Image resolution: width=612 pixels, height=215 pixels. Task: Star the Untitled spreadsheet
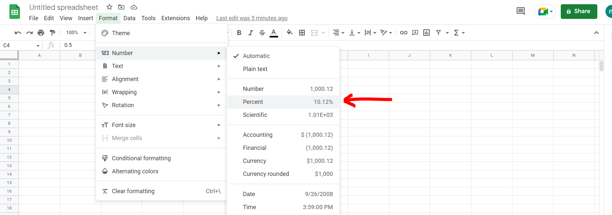click(x=109, y=7)
